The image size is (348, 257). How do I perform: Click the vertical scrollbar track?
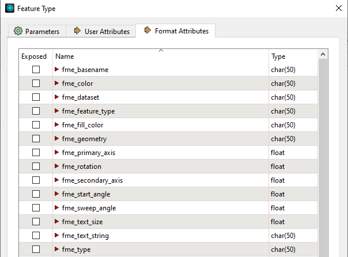point(323,173)
